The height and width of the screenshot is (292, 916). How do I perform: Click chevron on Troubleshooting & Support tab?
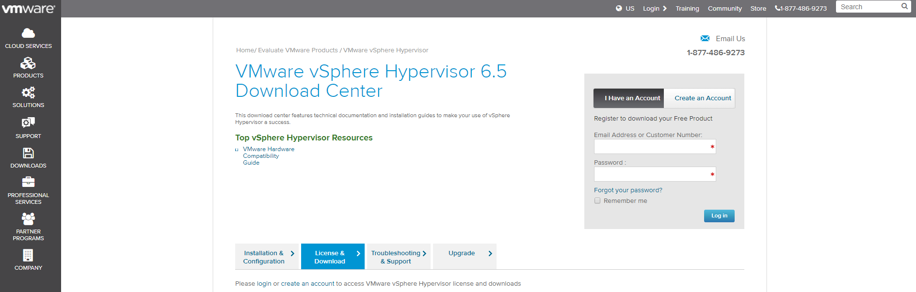(x=424, y=253)
